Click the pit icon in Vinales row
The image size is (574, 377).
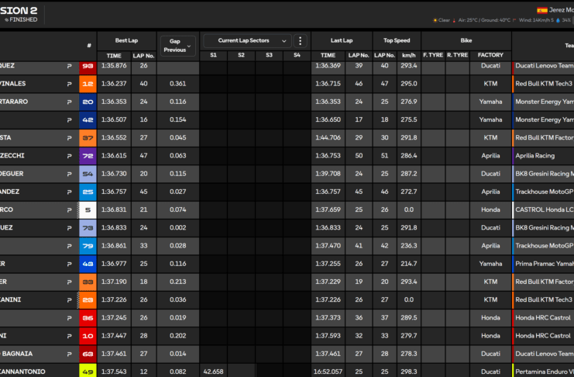[x=69, y=84]
